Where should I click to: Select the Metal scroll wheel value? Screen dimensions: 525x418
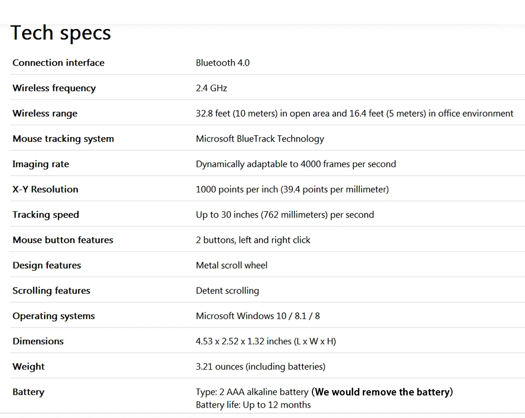[232, 265]
